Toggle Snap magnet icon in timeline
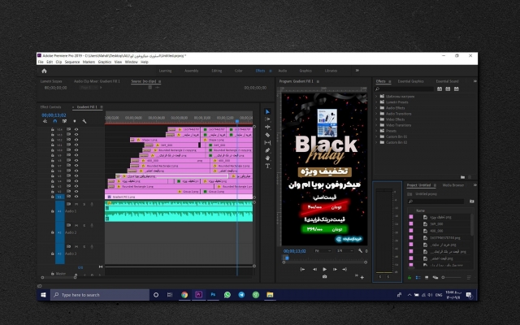The height and width of the screenshot is (325, 520). point(54,121)
